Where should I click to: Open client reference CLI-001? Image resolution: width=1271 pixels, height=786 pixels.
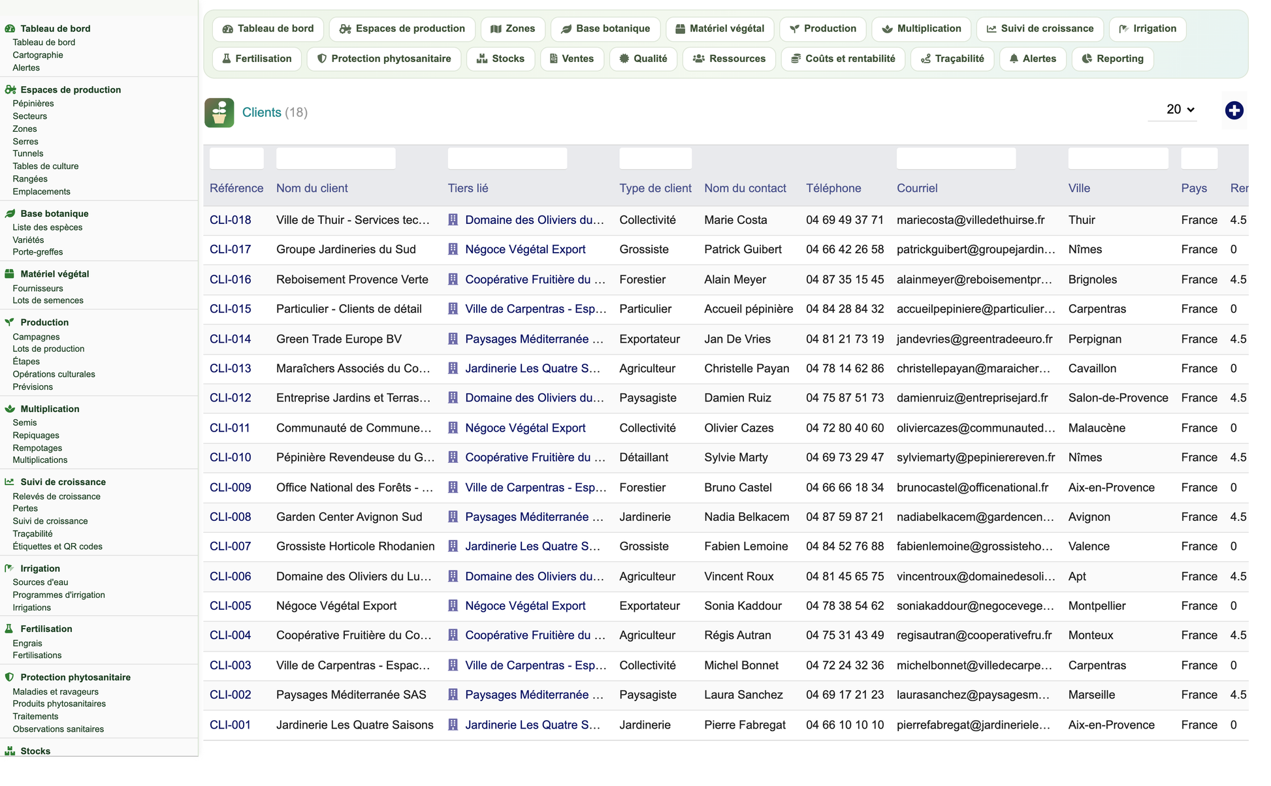pos(230,725)
